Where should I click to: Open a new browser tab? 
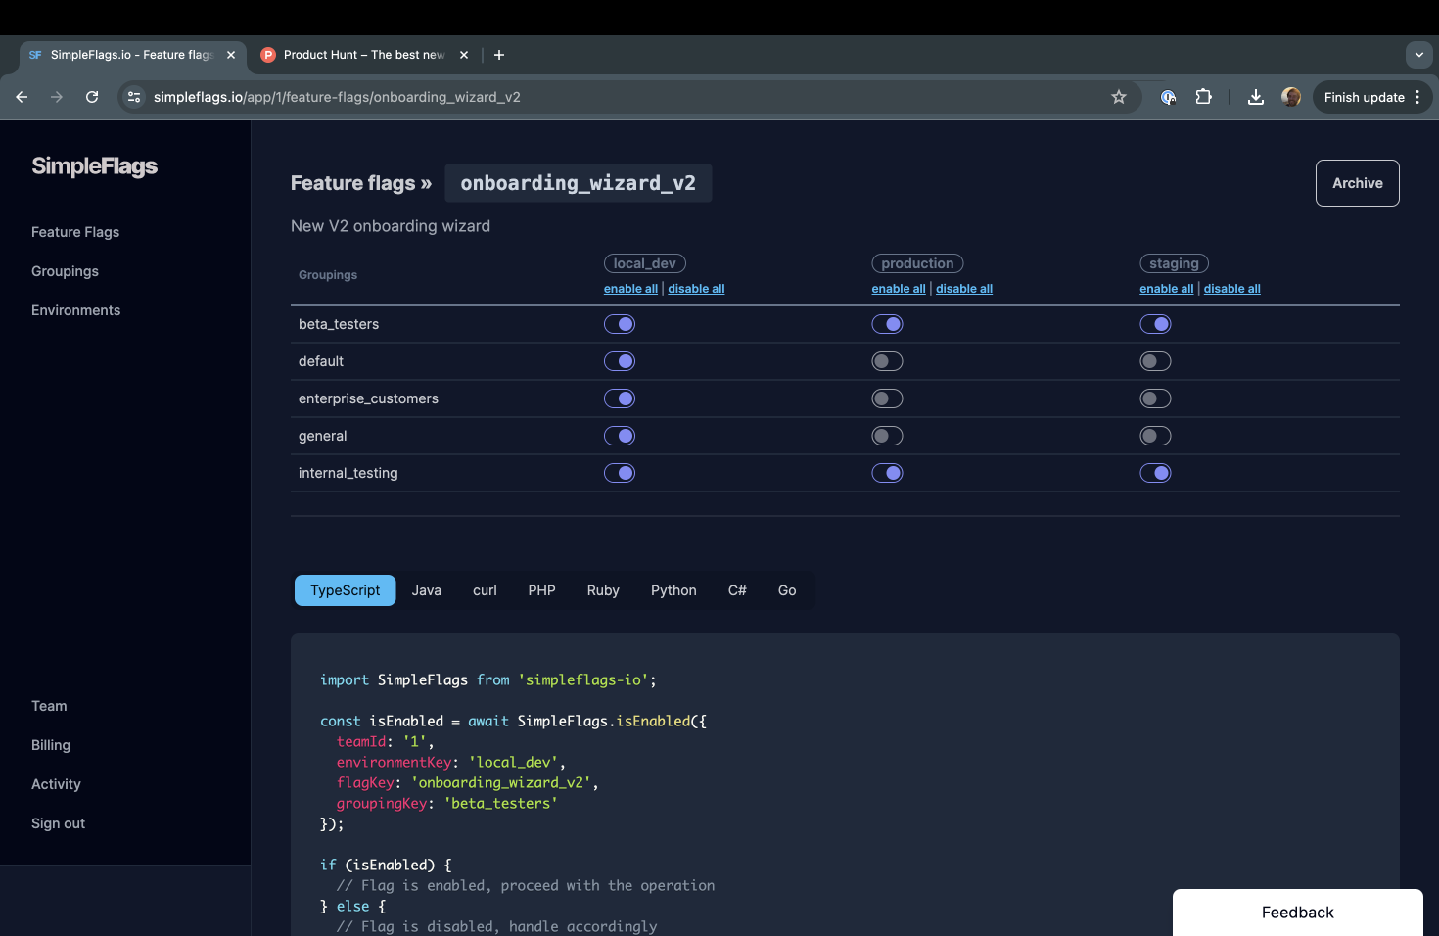(499, 55)
